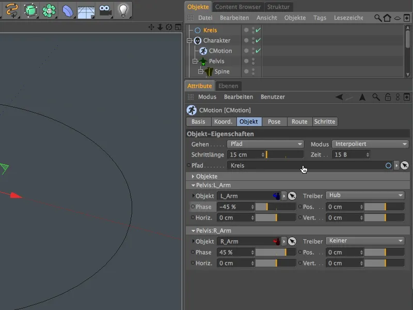Change the Modus dropdown from Interpoliert

pyautogui.click(x=370, y=144)
